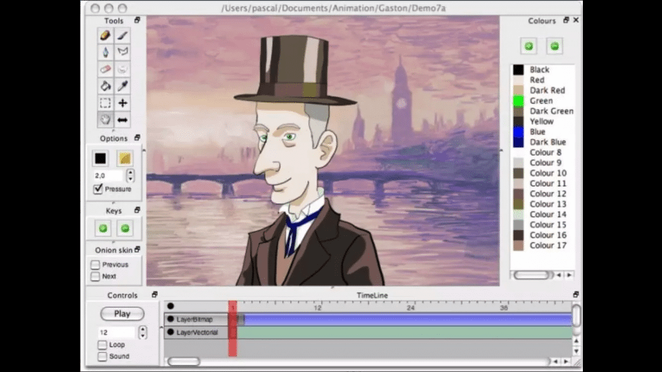Select the Eyedropper tool
662x372 pixels.
click(x=123, y=86)
